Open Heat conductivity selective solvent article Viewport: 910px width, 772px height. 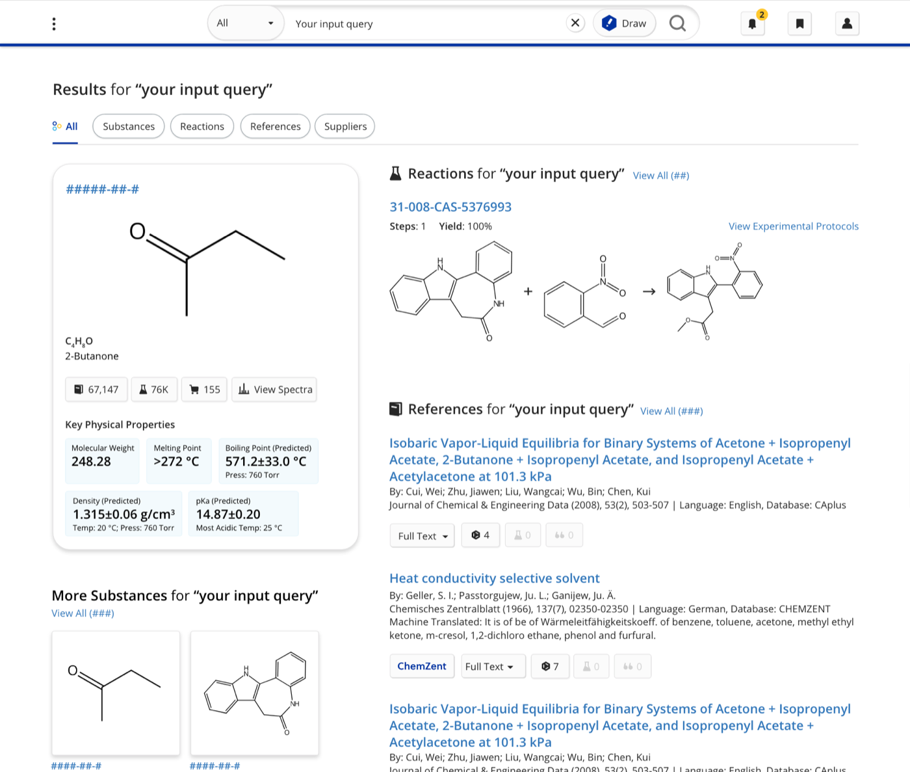[495, 578]
